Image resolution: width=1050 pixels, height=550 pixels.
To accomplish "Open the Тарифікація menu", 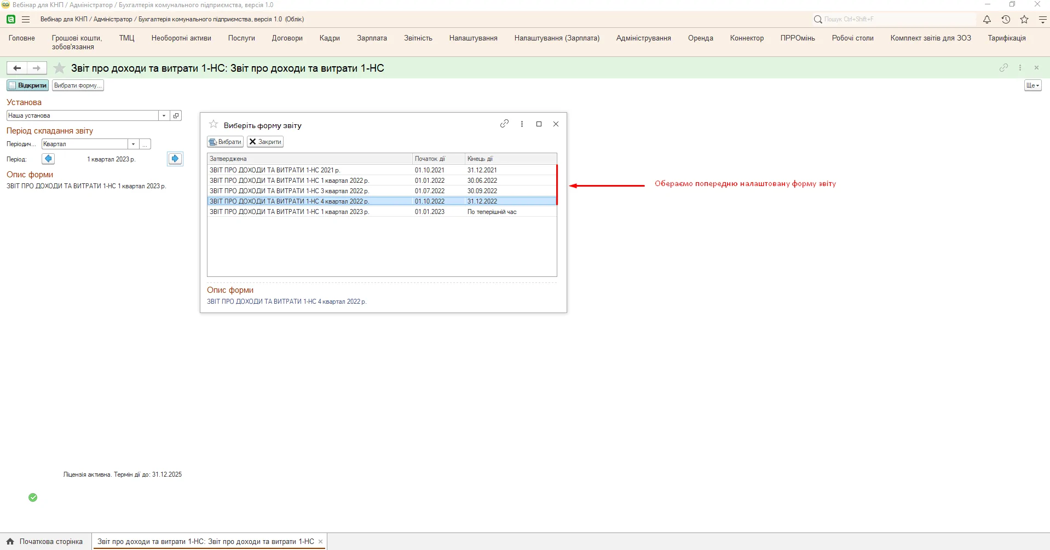I will [1007, 38].
